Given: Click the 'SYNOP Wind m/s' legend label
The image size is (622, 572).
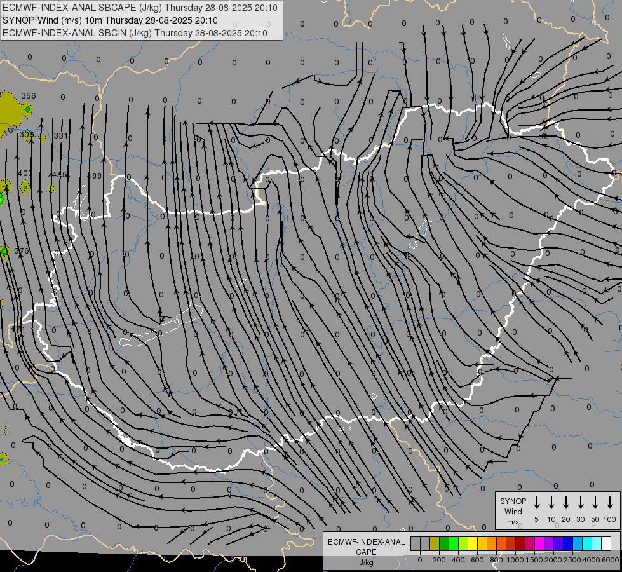Looking at the screenshot, I should pos(513,511).
